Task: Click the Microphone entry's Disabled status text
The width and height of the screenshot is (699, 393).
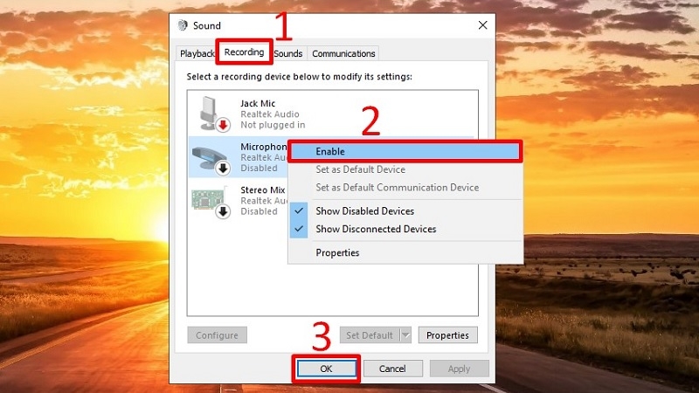Action: (259, 168)
